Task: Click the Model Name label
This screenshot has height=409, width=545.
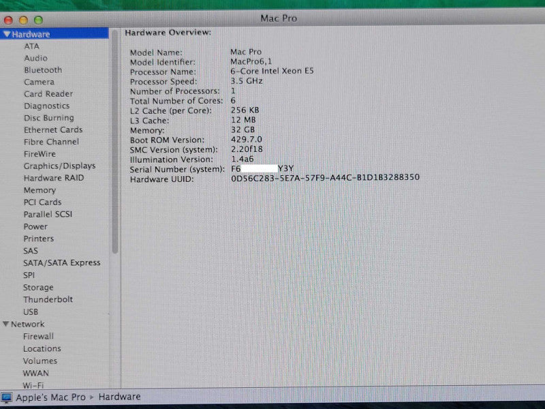Action: click(x=156, y=52)
